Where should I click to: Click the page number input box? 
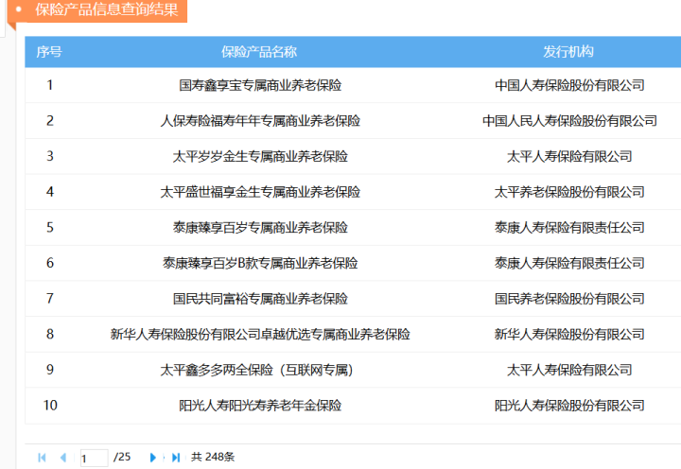pos(95,458)
